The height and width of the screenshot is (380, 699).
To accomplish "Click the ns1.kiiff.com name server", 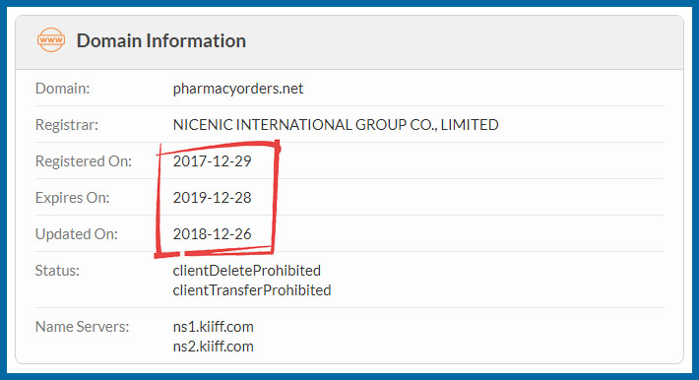I will click(x=213, y=327).
